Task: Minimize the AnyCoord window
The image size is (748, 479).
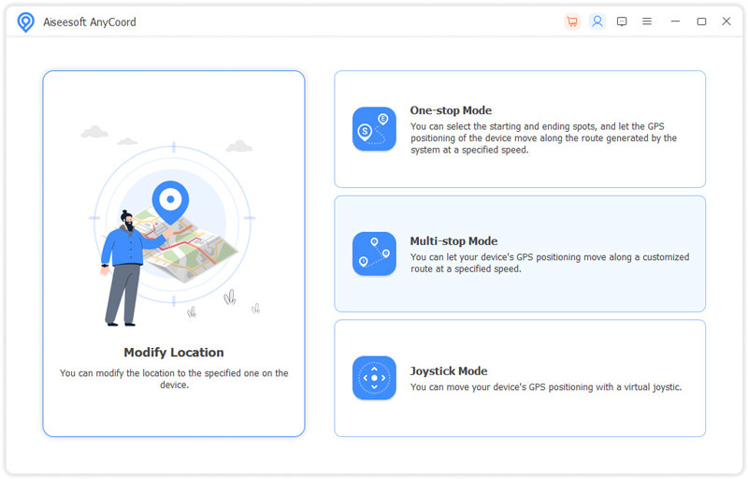Action: (x=676, y=22)
